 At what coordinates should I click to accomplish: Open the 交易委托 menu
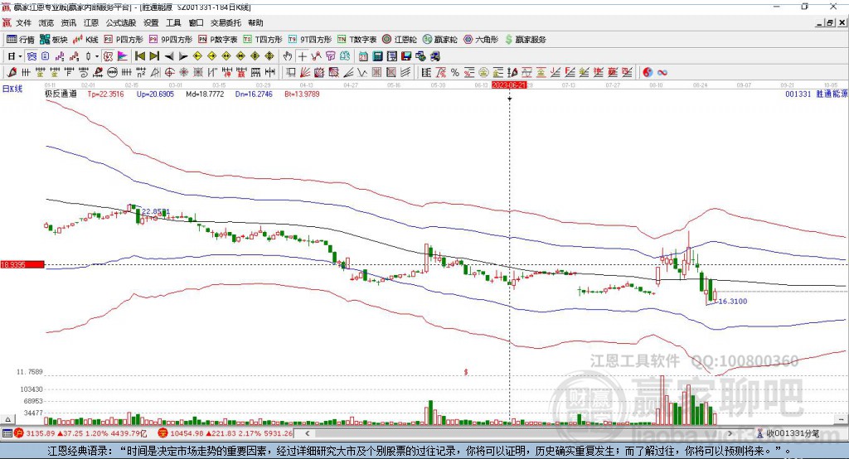[226, 22]
